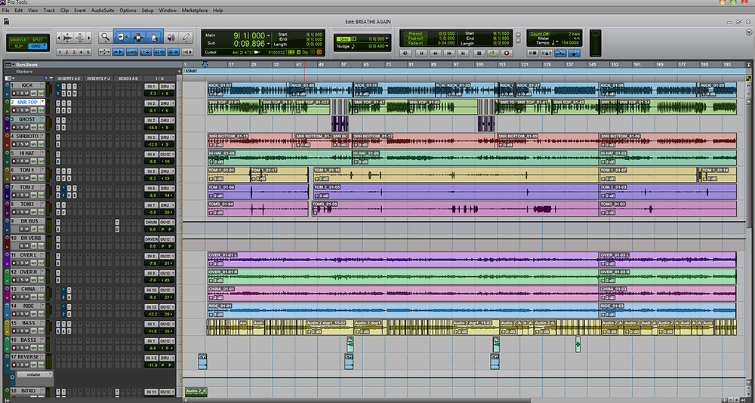Solo the SNR TOP track
Image resolution: width=755 pixels, height=403 pixels.
click(x=22, y=110)
